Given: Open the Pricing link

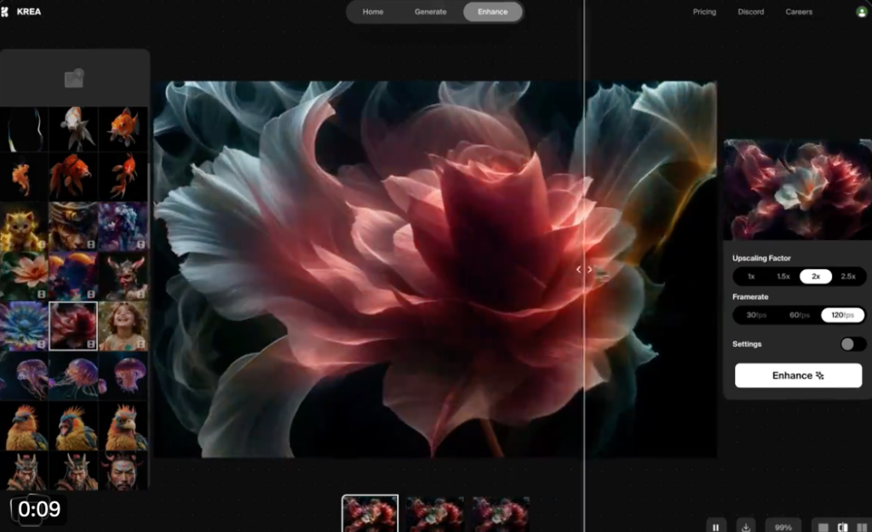Looking at the screenshot, I should coord(704,12).
